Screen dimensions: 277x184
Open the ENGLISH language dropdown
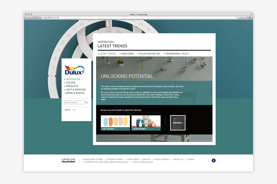coord(67,110)
